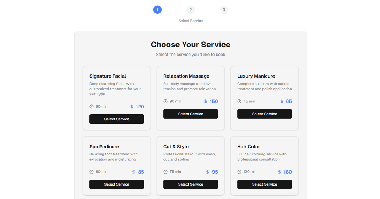The width and height of the screenshot is (380, 199).
Task: Click the 95 price value
Action: tap(215, 172)
